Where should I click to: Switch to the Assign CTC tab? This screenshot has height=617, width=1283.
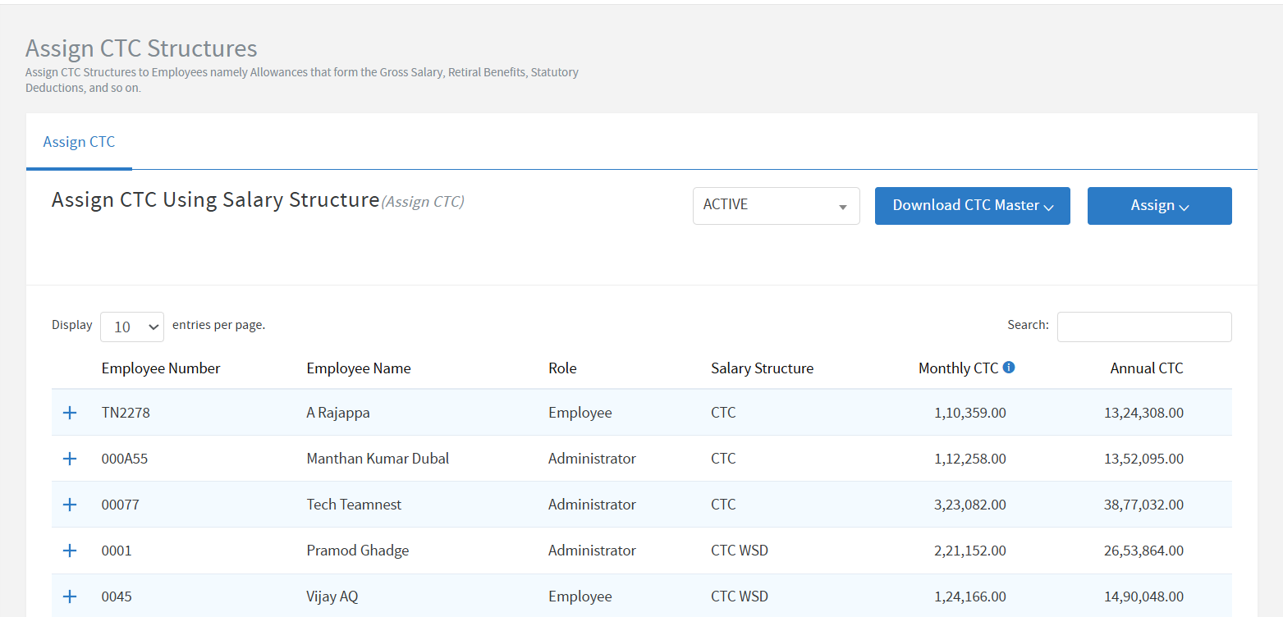point(79,142)
